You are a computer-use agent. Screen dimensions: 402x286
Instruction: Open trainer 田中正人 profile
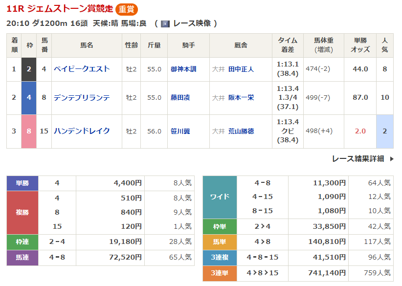241,69
